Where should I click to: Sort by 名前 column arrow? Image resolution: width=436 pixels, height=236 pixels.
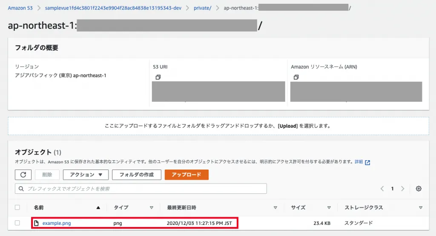[x=98, y=208]
